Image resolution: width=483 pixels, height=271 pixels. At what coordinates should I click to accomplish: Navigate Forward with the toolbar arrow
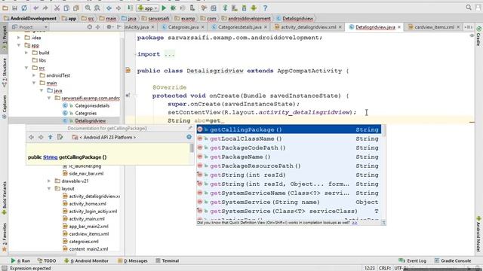(118, 8)
